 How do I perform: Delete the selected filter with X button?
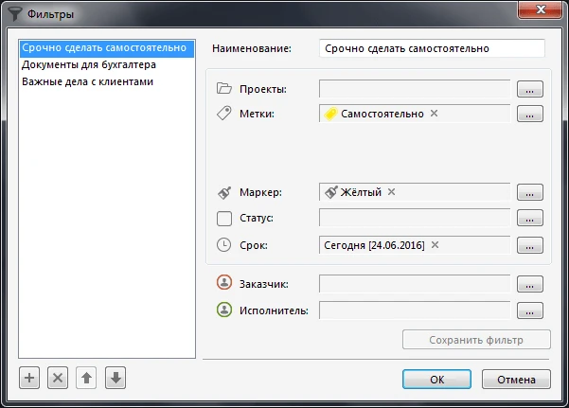[58, 378]
